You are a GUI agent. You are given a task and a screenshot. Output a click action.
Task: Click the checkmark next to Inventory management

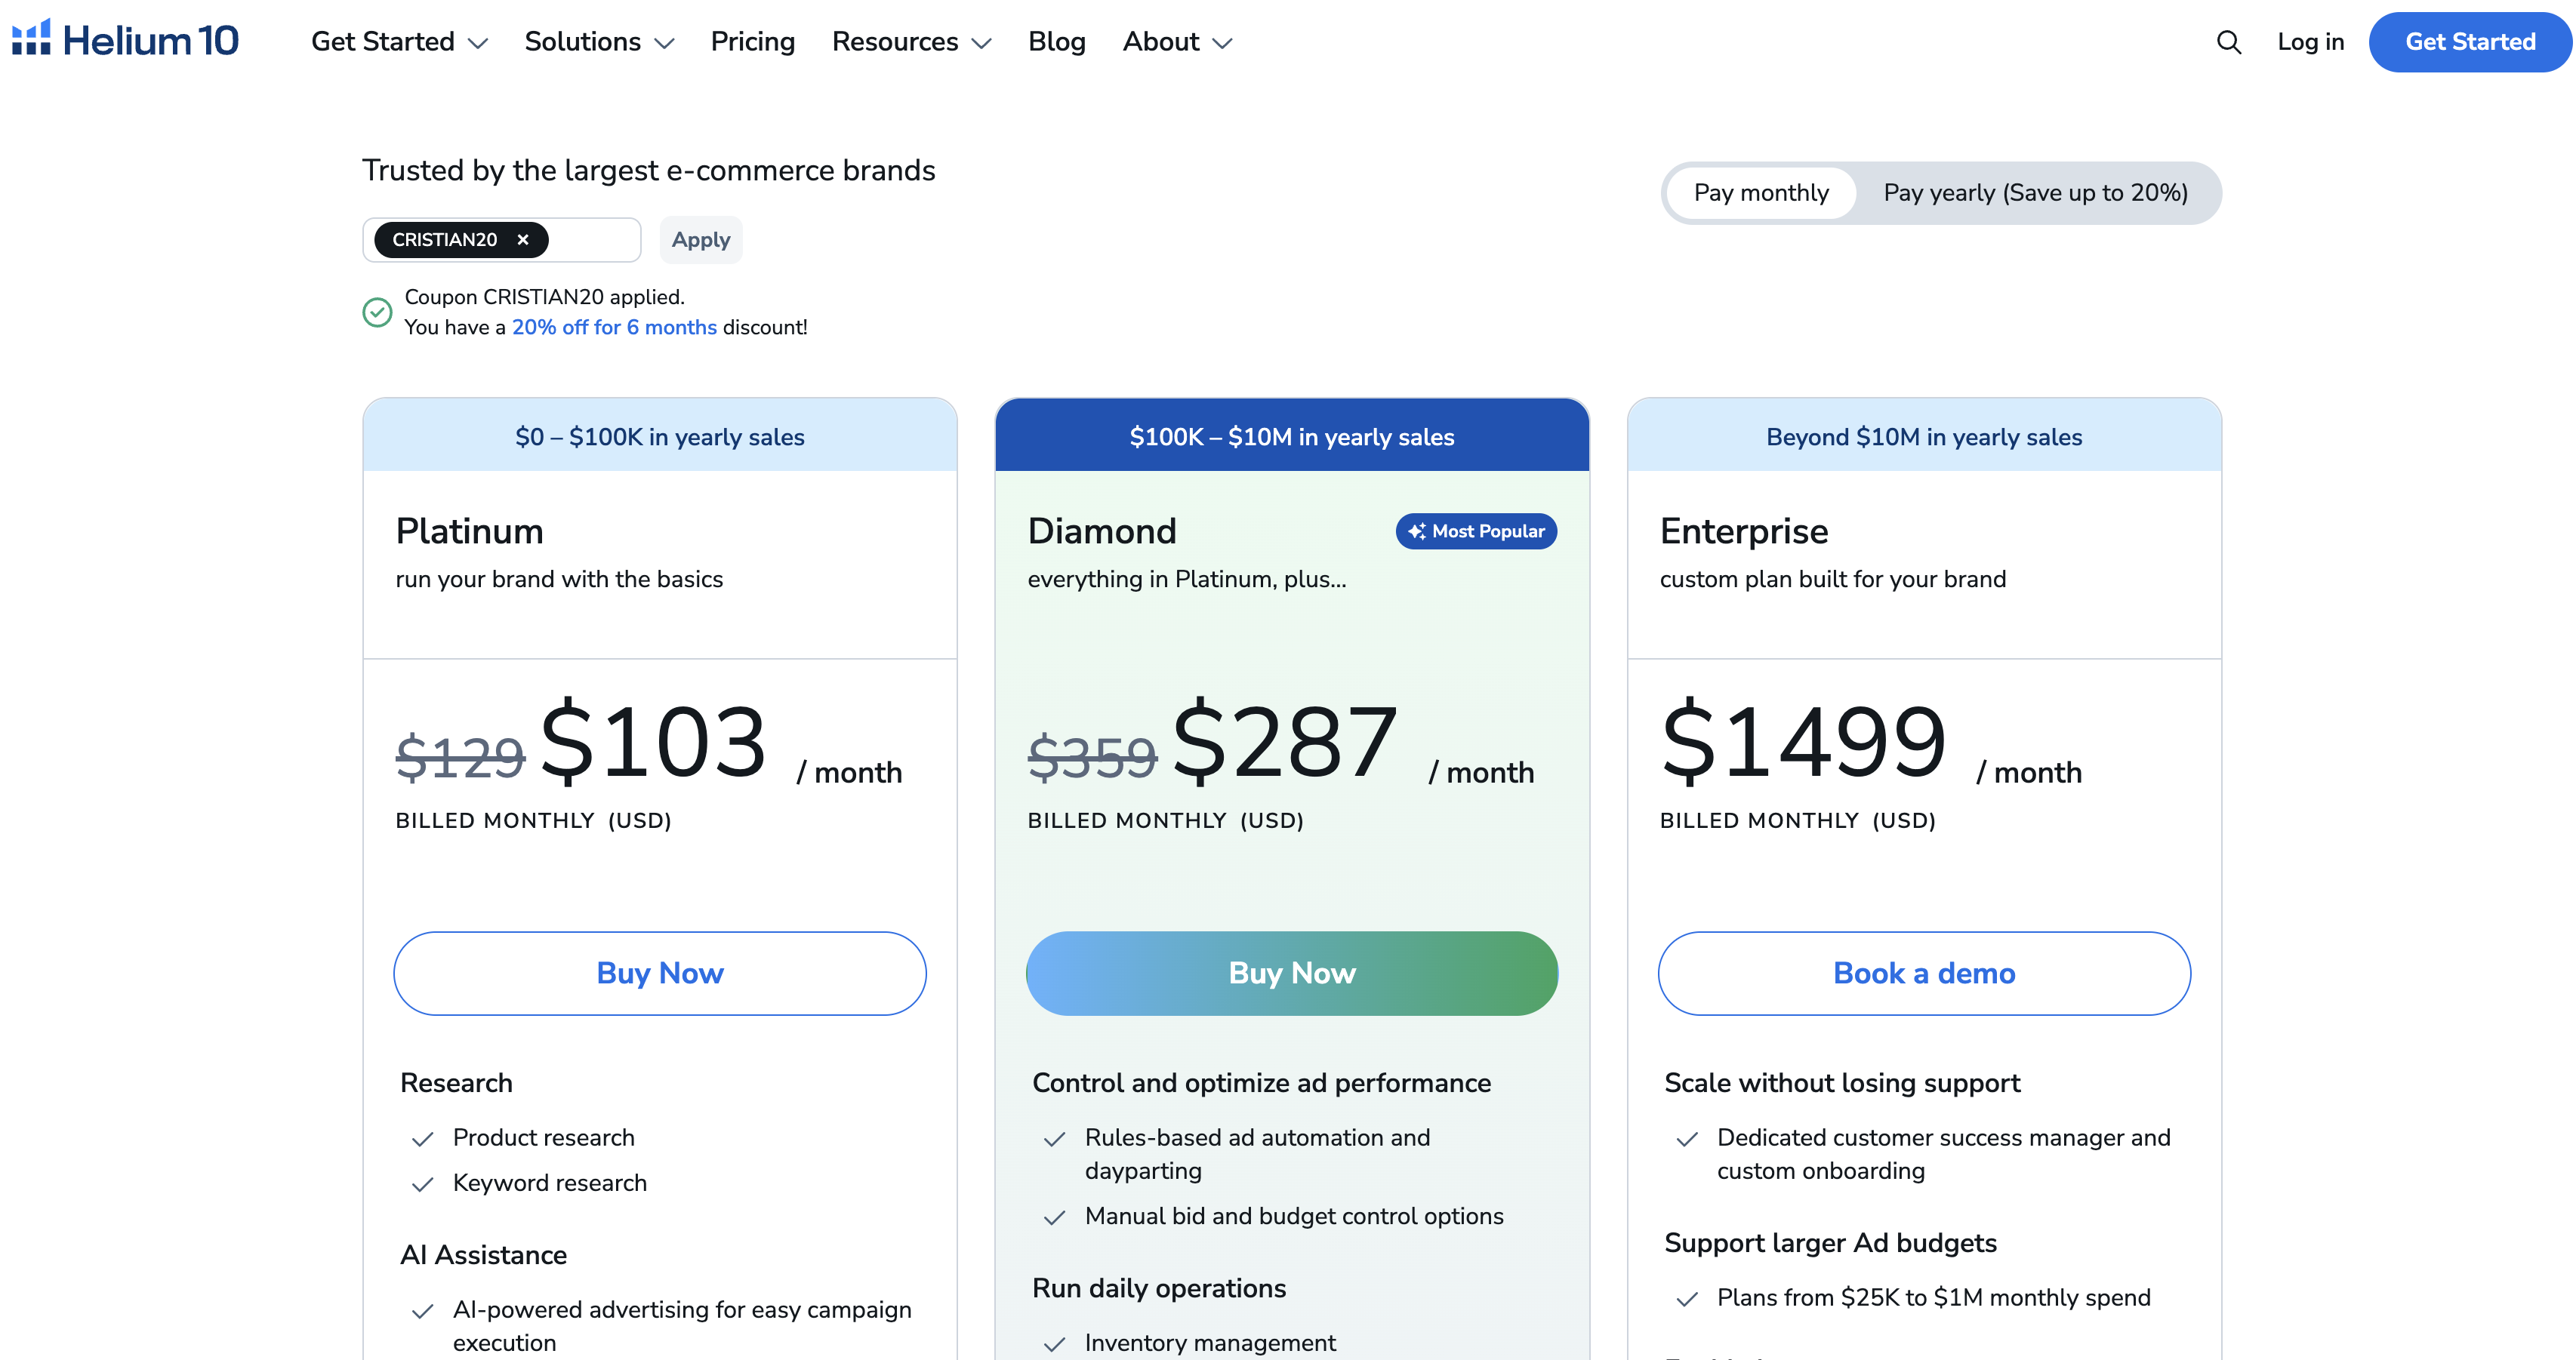[1055, 1344]
